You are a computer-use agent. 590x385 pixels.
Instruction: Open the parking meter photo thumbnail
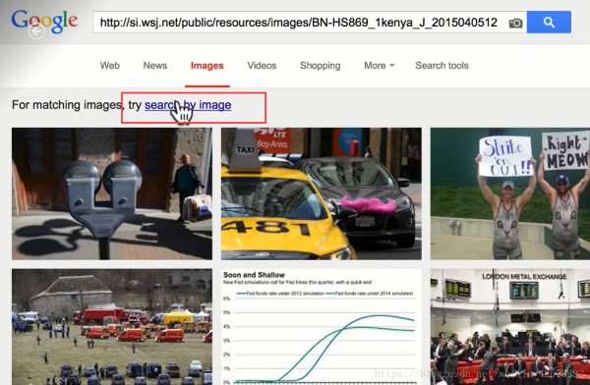(x=112, y=193)
